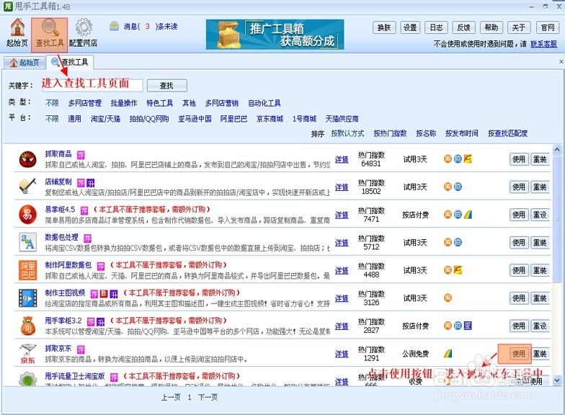Viewport: 565px width, 415px height.
Task: Open the 关于 about button
Action: [519, 27]
